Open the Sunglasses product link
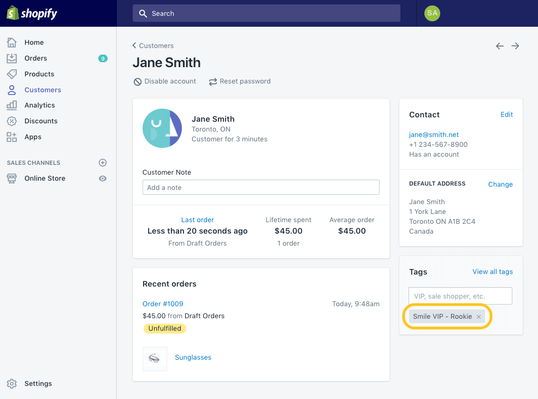Image resolution: width=538 pixels, height=399 pixels. 193,357
